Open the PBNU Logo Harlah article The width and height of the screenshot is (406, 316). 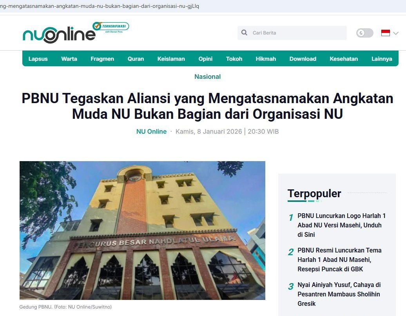[341, 225]
